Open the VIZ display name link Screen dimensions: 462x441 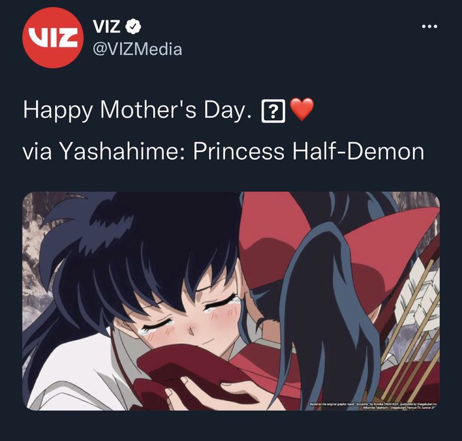point(107,26)
